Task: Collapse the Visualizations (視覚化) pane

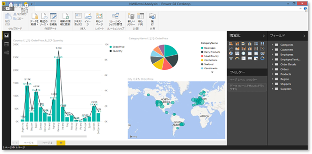Action: pos(264,36)
